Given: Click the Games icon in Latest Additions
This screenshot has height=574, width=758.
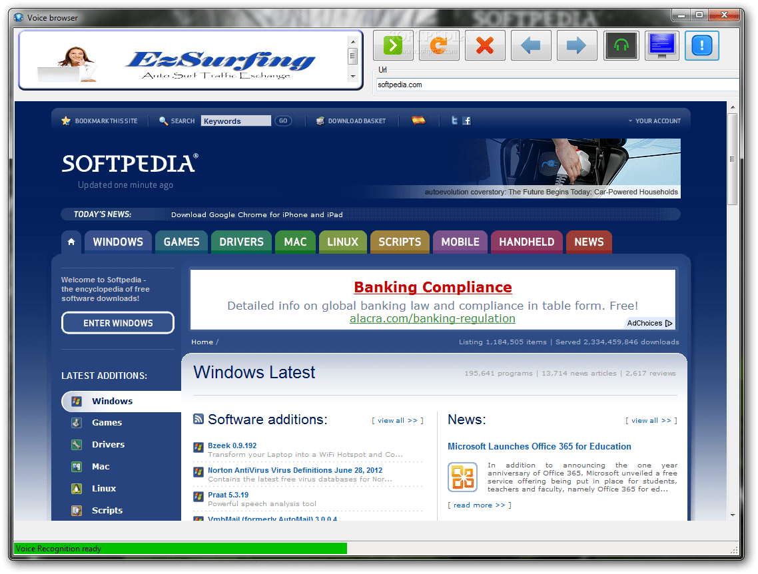Looking at the screenshot, I should pyautogui.click(x=77, y=423).
